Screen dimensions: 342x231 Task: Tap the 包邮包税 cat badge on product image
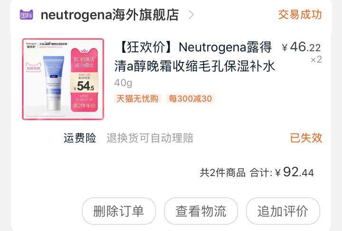tap(33, 67)
